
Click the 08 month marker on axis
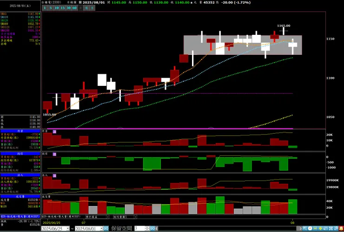292,223
